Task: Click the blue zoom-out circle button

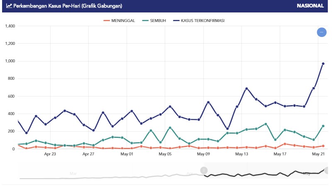Action: 321,32
